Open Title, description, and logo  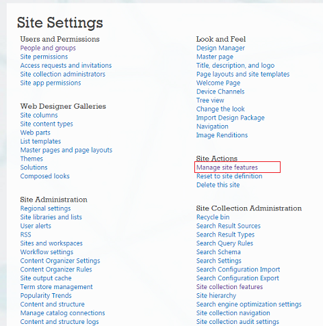235,66
